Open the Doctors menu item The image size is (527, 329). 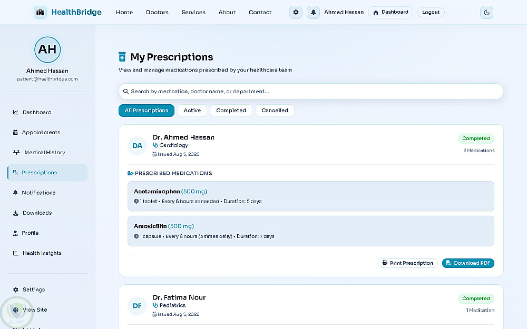click(157, 13)
